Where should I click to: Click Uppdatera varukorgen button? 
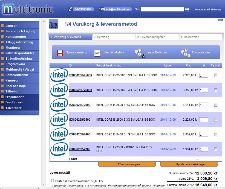tap(189, 164)
